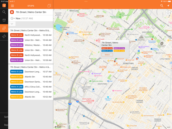Viewport: 172px width, 129px height.
Task: Open the 10:59 AM Union Stn D-Line departure
Action: coord(31,60)
